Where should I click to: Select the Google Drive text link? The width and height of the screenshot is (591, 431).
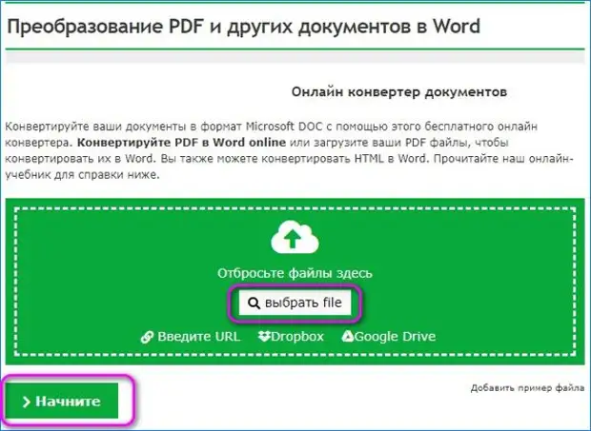pos(396,336)
